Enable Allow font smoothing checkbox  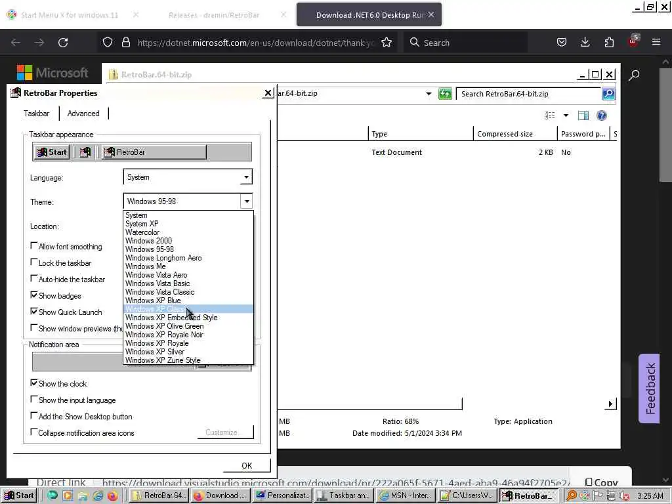[34, 245]
